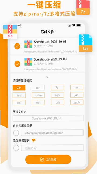This screenshot has width=97, height=174.
Task: Click the compressed file name field
Action: click(48, 118)
